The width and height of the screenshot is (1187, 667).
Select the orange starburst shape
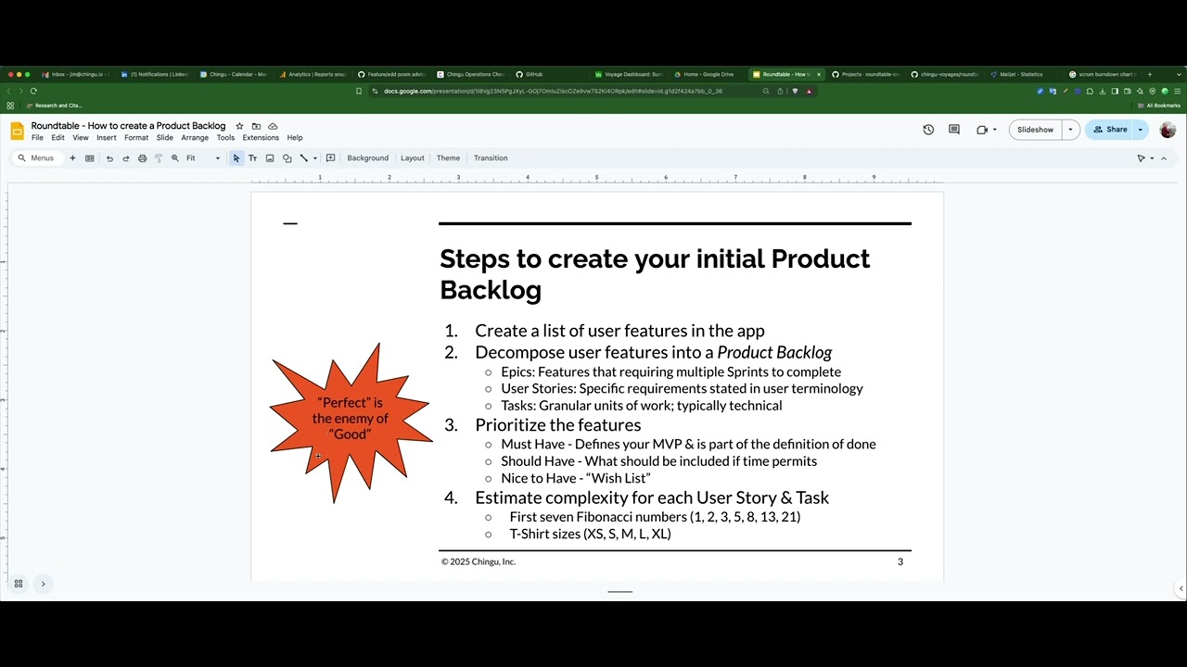pos(350,422)
